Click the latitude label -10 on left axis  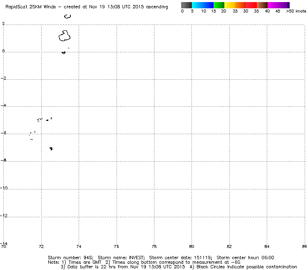[x=4, y=188]
